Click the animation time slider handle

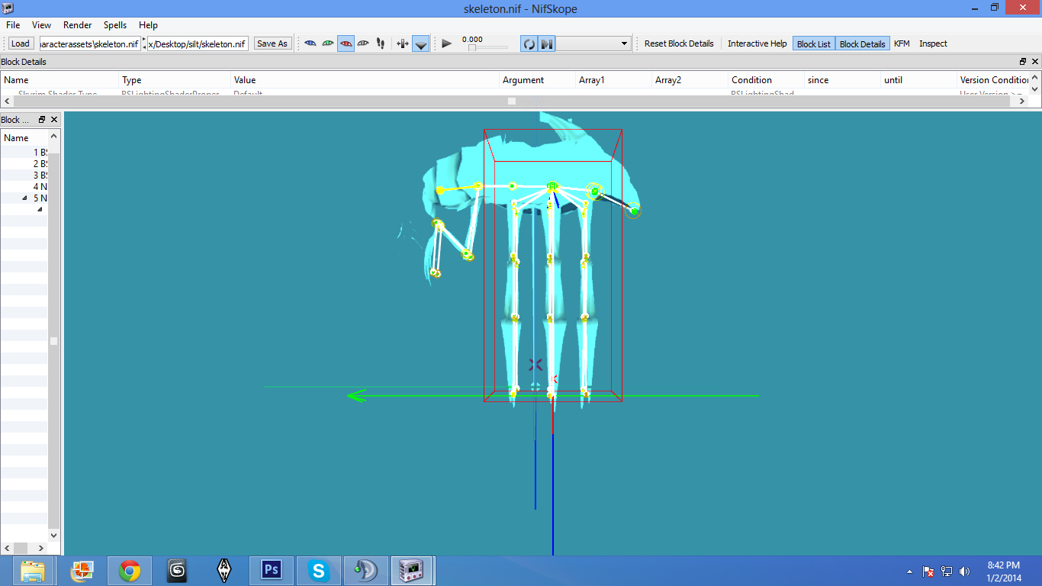[x=472, y=48]
